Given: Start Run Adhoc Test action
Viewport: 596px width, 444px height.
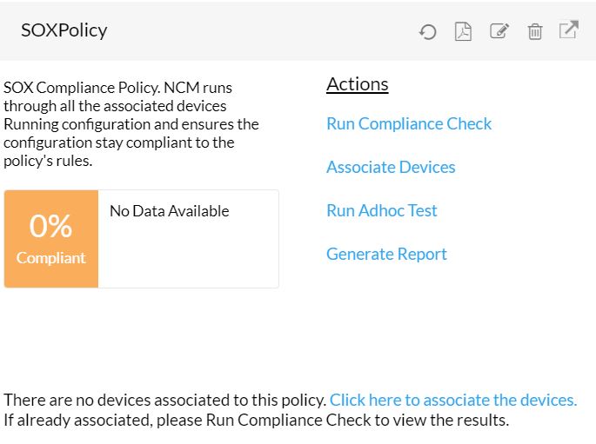Looking at the screenshot, I should [382, 210].
